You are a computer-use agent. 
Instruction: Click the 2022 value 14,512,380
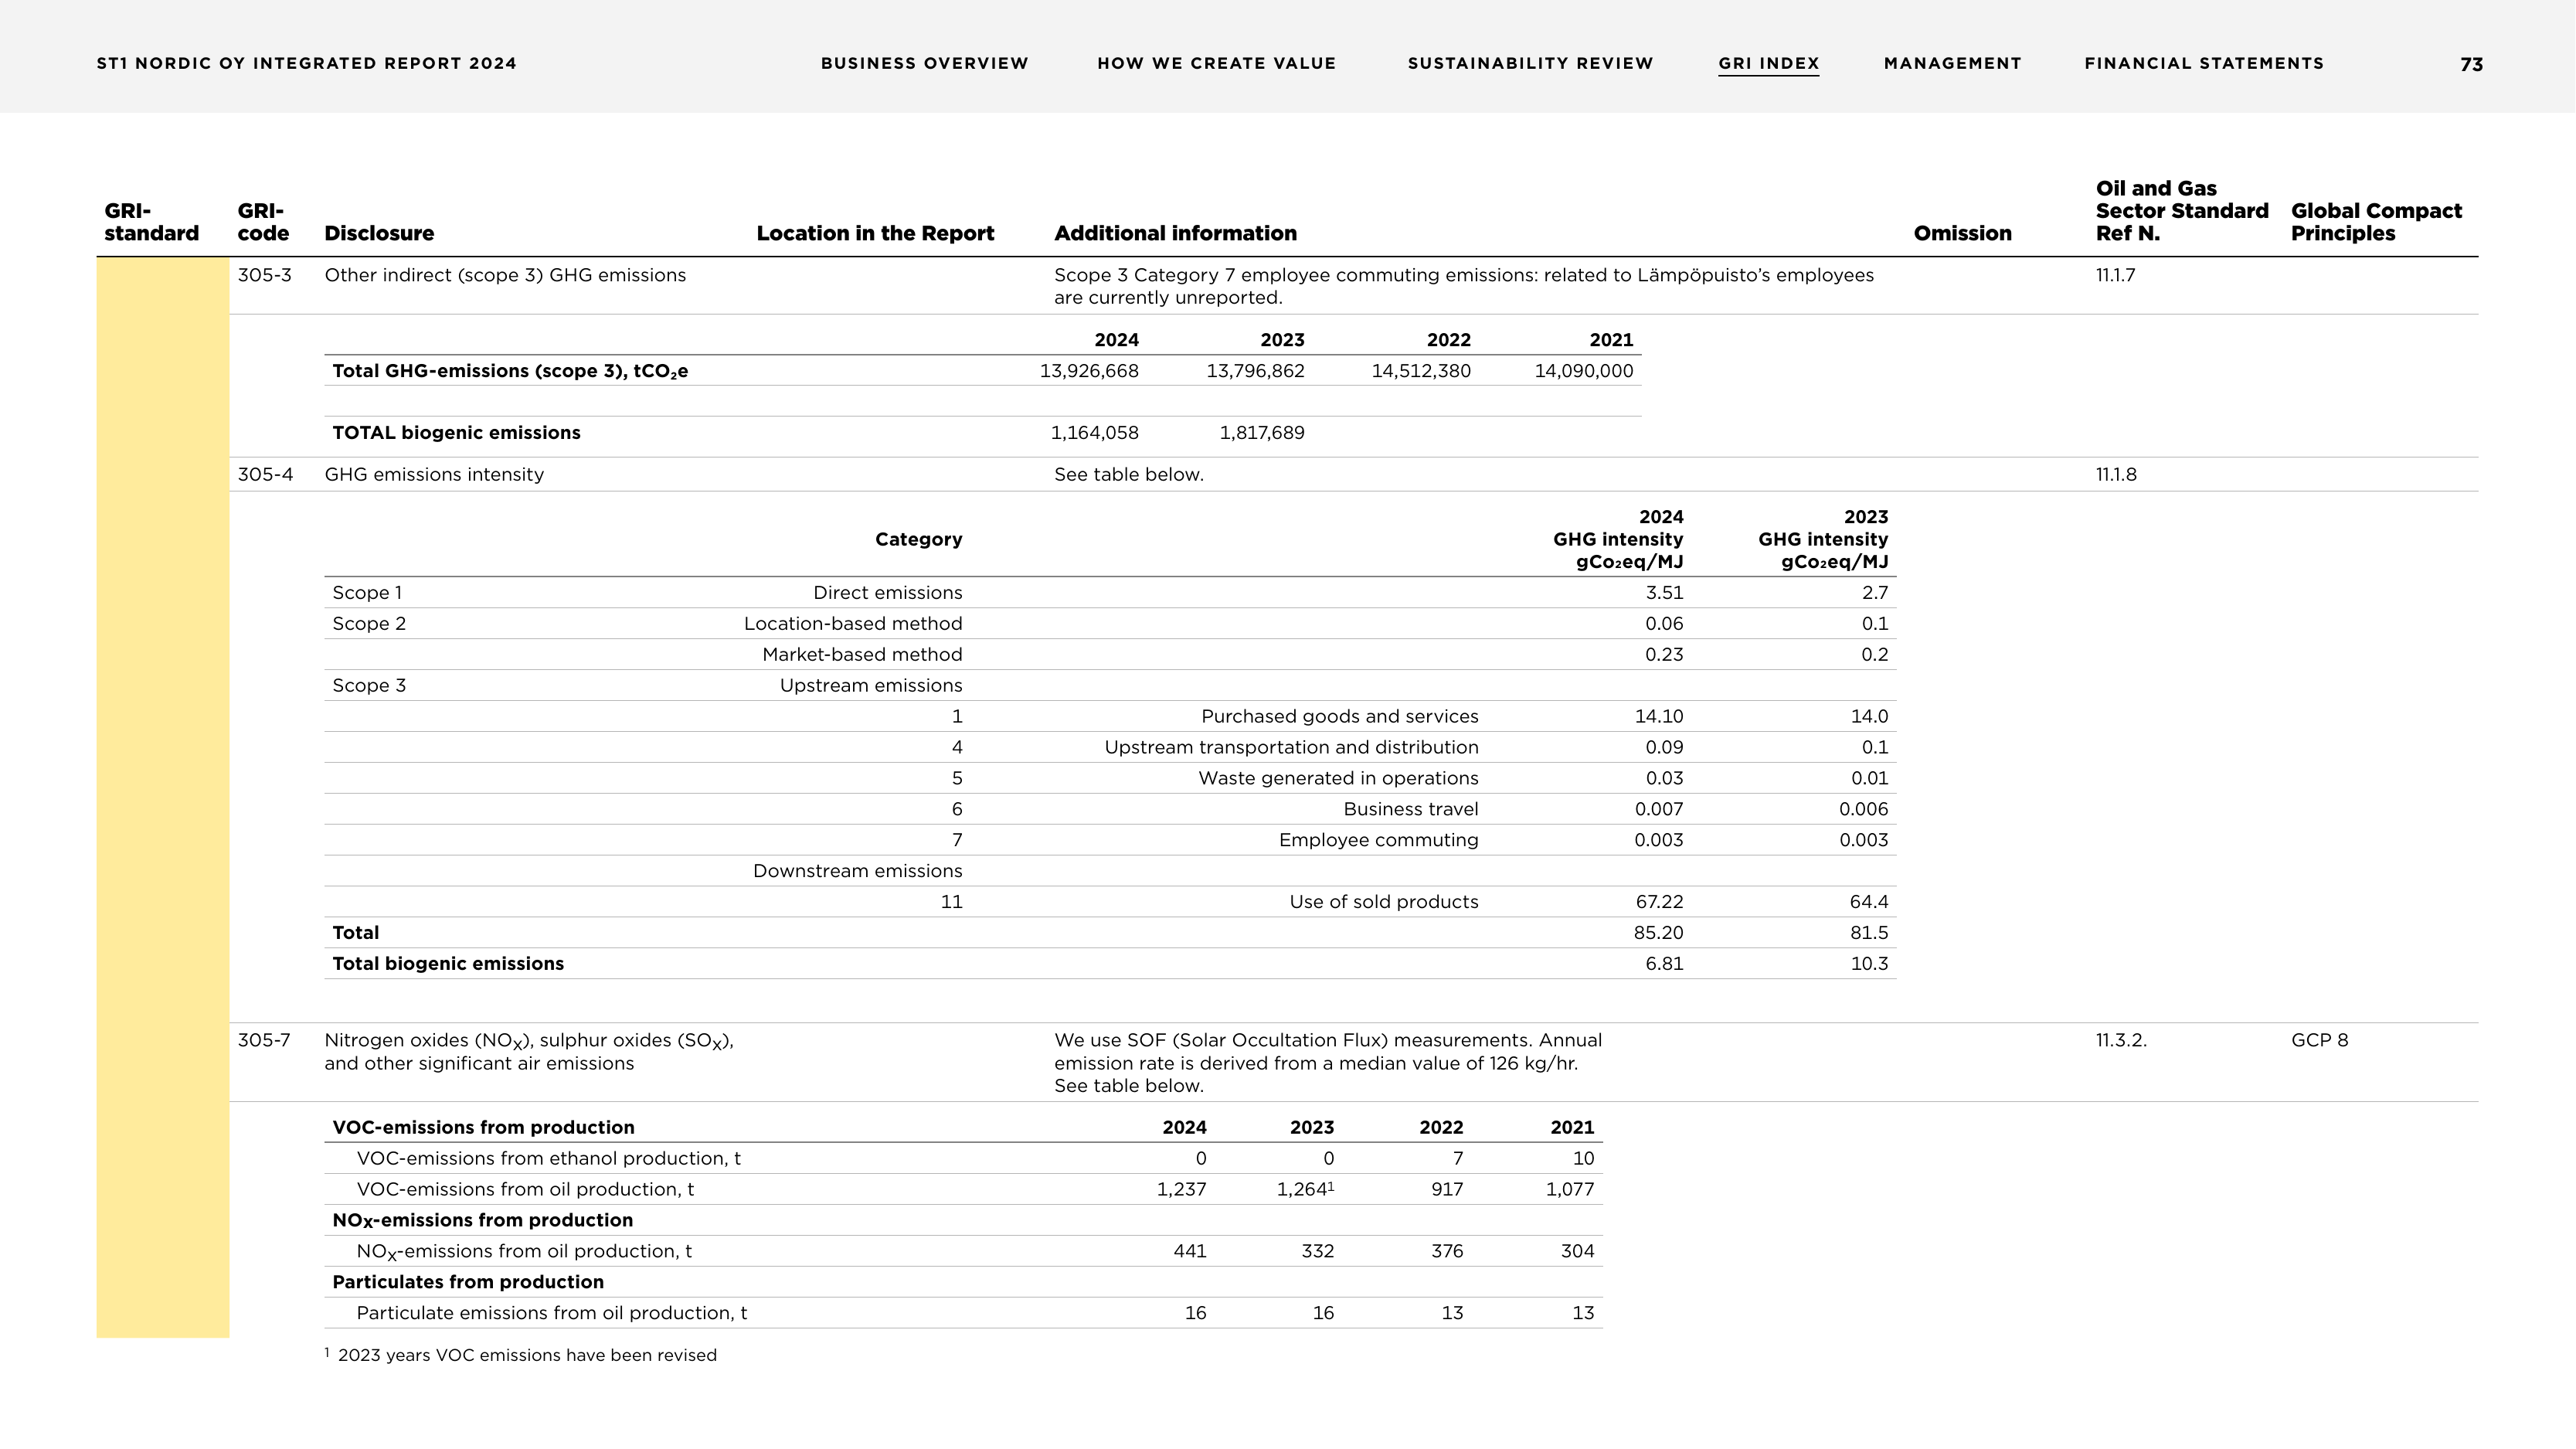click(1421, 371)
